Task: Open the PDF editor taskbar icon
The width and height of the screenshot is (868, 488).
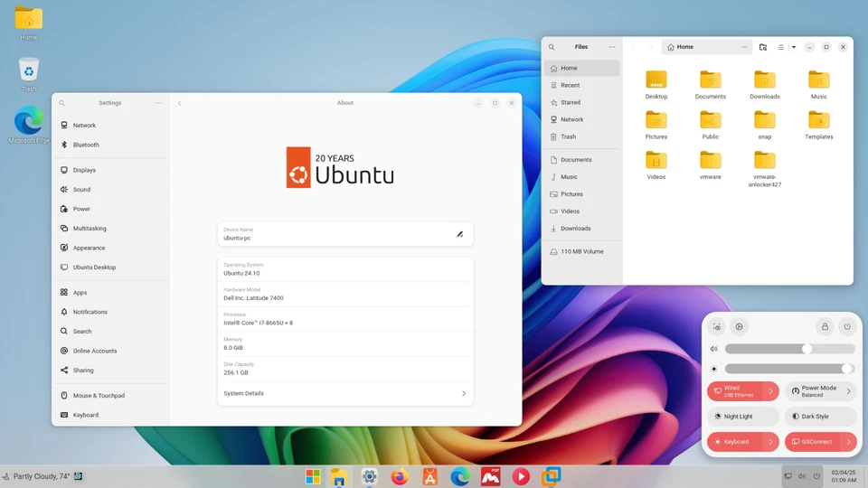Action: point(490,476)
